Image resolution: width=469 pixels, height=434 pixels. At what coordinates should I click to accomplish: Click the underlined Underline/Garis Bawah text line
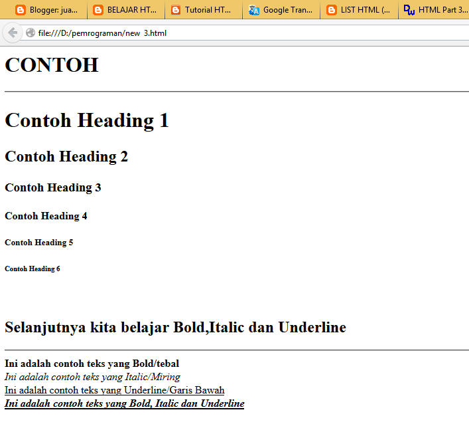coord(114,390)
